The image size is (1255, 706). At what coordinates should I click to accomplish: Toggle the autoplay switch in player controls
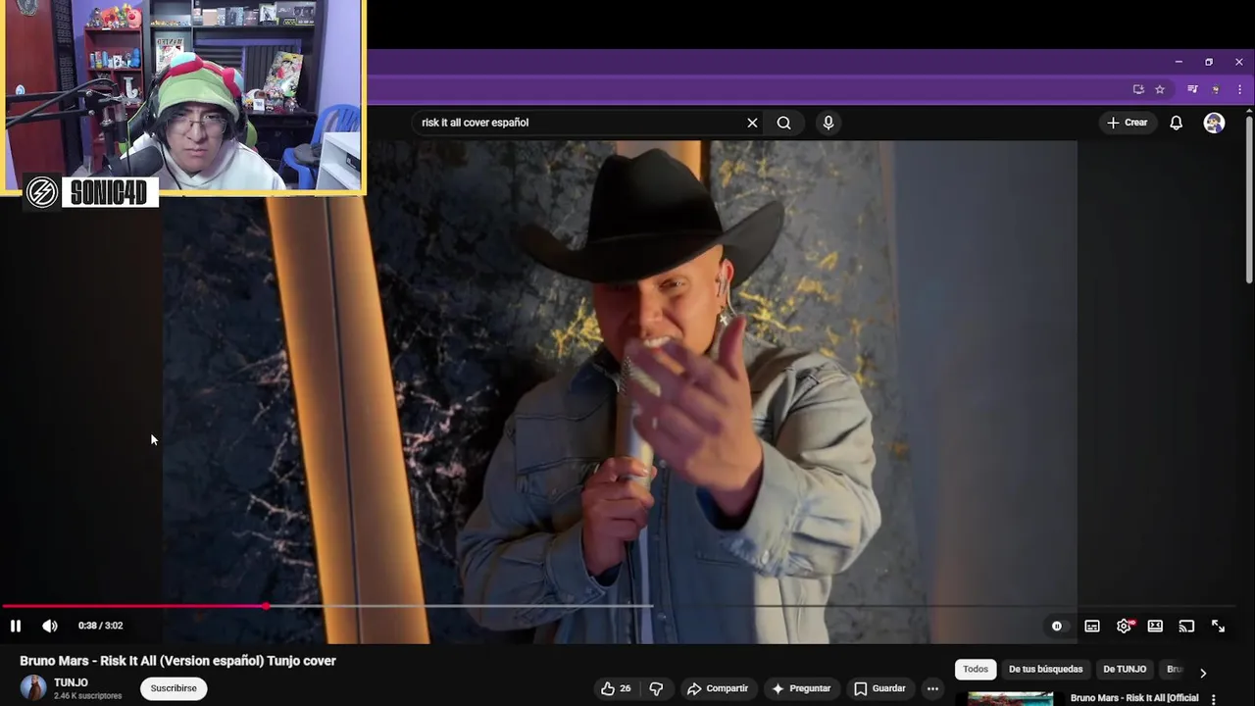click(x=1057, y=626)
